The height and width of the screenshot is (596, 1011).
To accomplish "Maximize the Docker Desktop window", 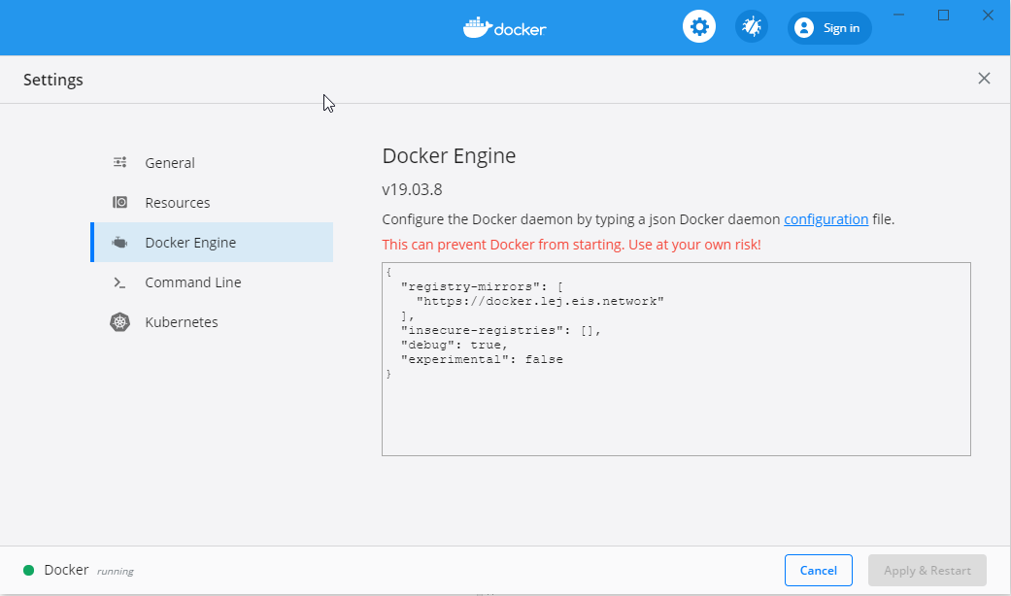I will (x=943, y=15).
